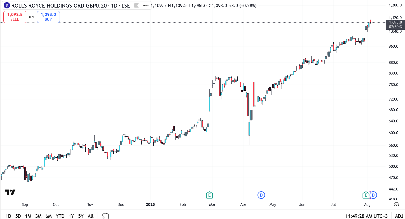Click the eye icon beside the bottom scale
This screenshot has height=219, width=405.
396,205
